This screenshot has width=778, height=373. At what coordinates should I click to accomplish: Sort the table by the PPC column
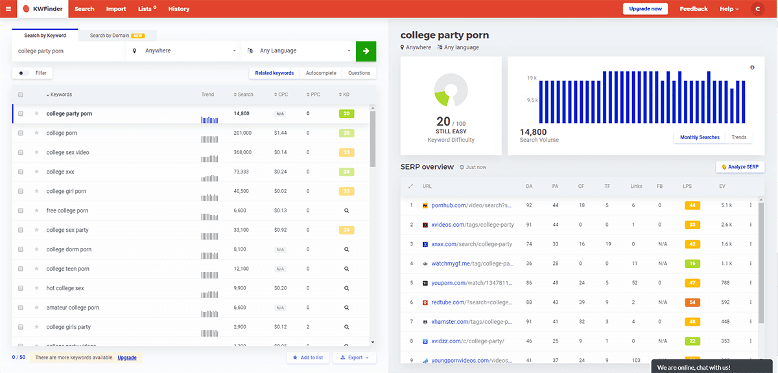click(x=313, y=95)
